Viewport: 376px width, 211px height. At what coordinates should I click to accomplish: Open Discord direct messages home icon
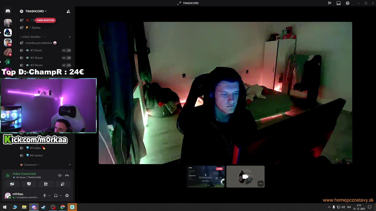pos(8,11)
